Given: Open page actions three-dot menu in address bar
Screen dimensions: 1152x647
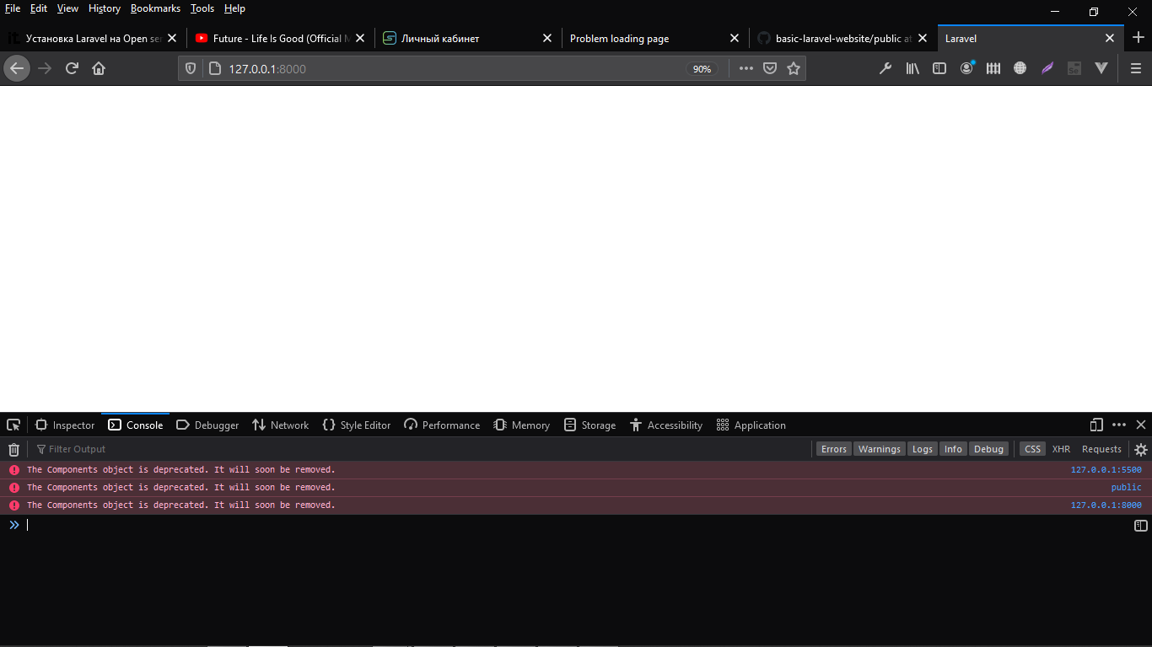Looking at the screenshot, I should (x=746, y=68).
